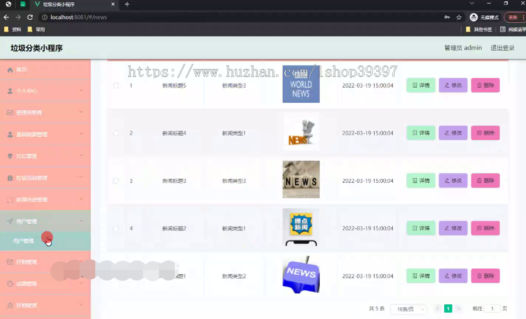This screenshot has width=526, height=319.
Task: Click the paper-plane icon beside 用户管理
Action: coord(10,221)
